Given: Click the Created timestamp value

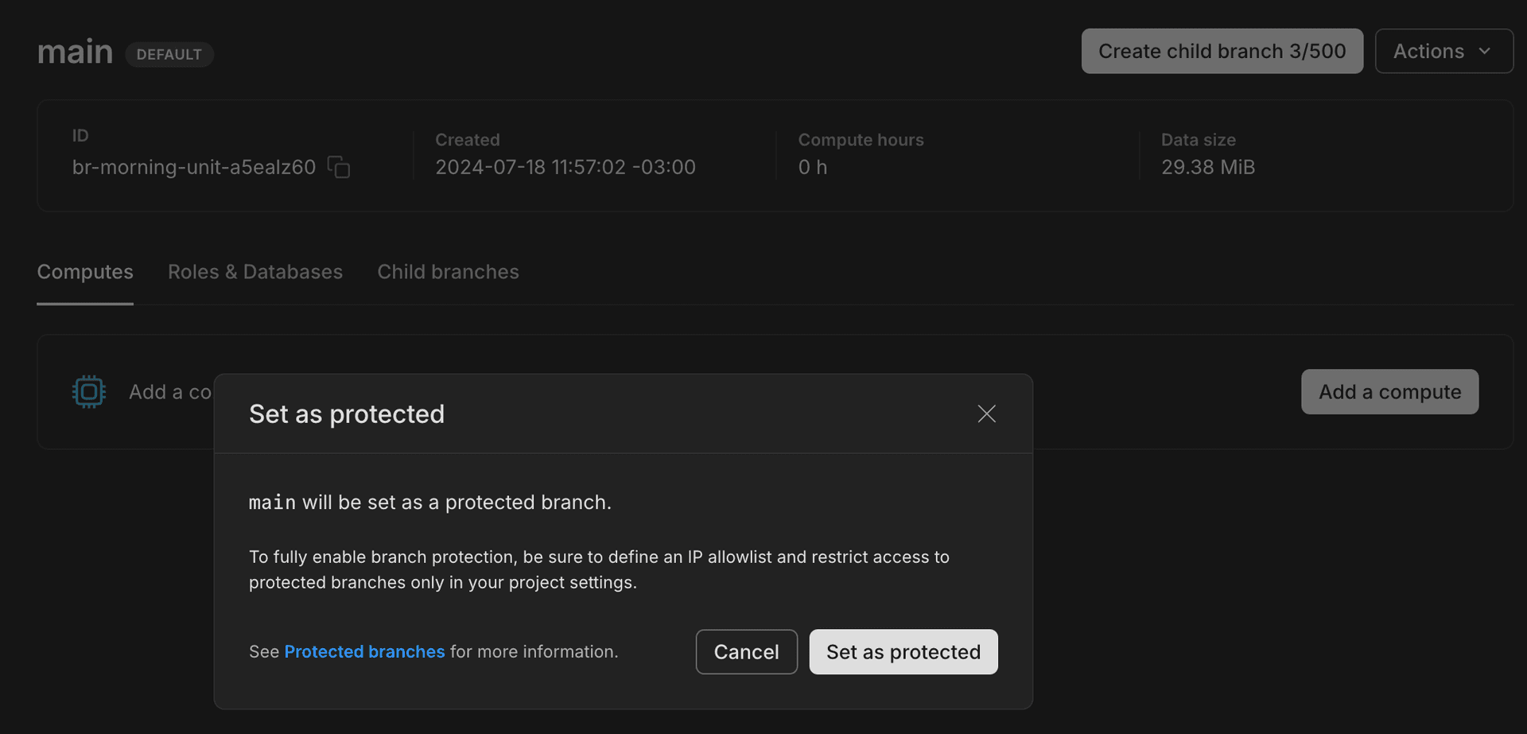Looking at the screenshot, I should point(565,167).
